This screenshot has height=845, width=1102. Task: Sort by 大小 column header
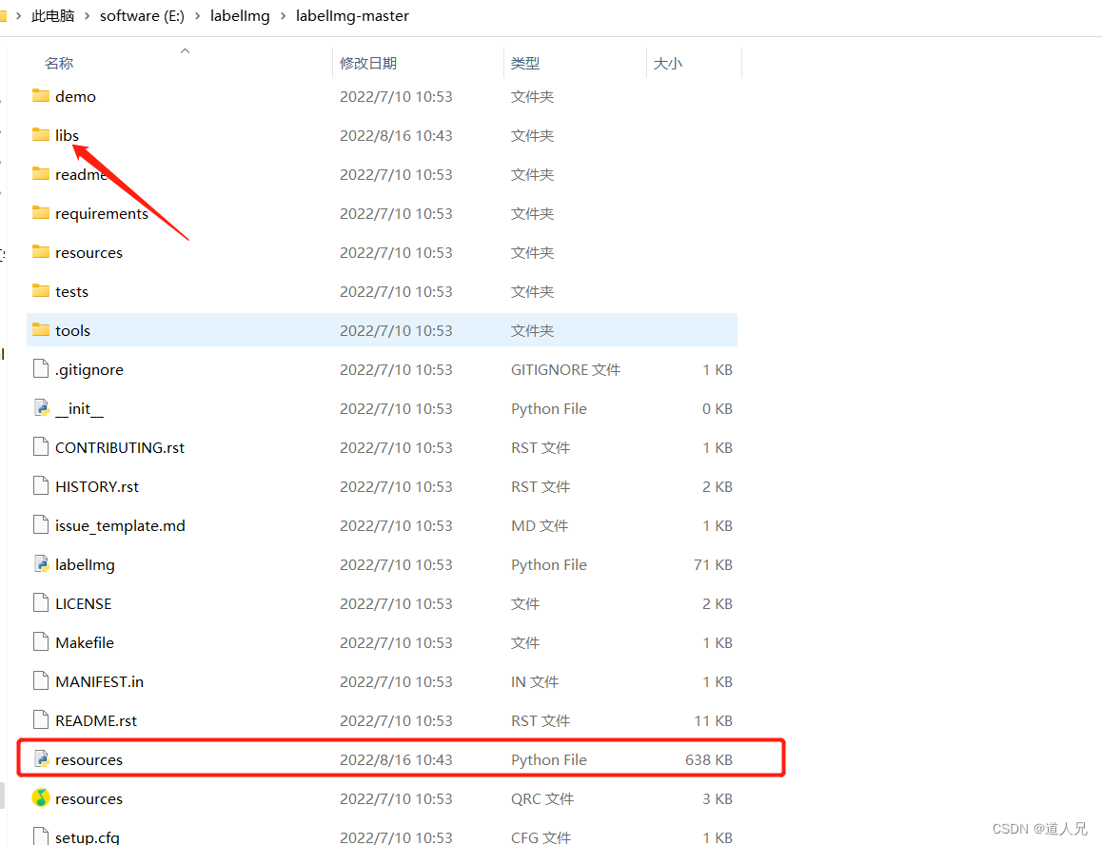[x=668, y=63]
